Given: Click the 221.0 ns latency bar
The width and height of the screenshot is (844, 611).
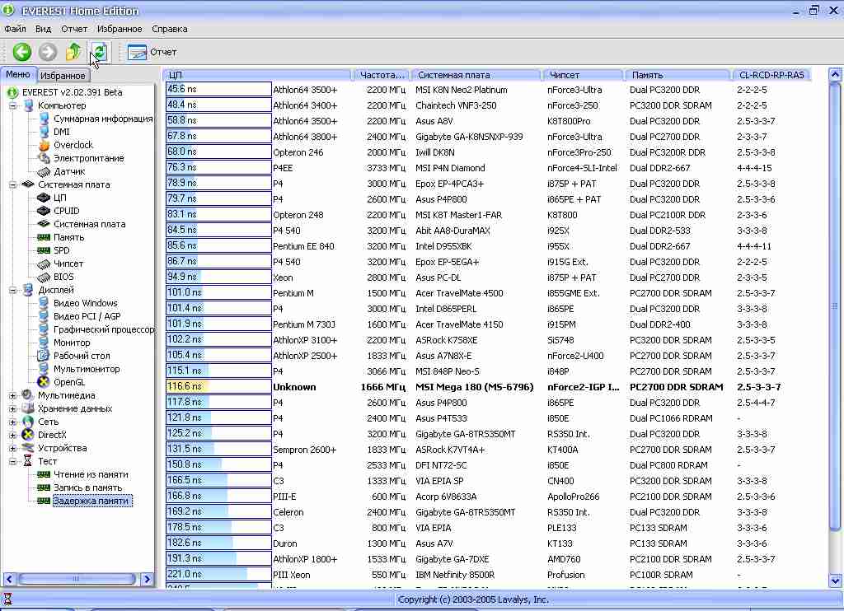Looking at the screenshot, I should 218,575.
